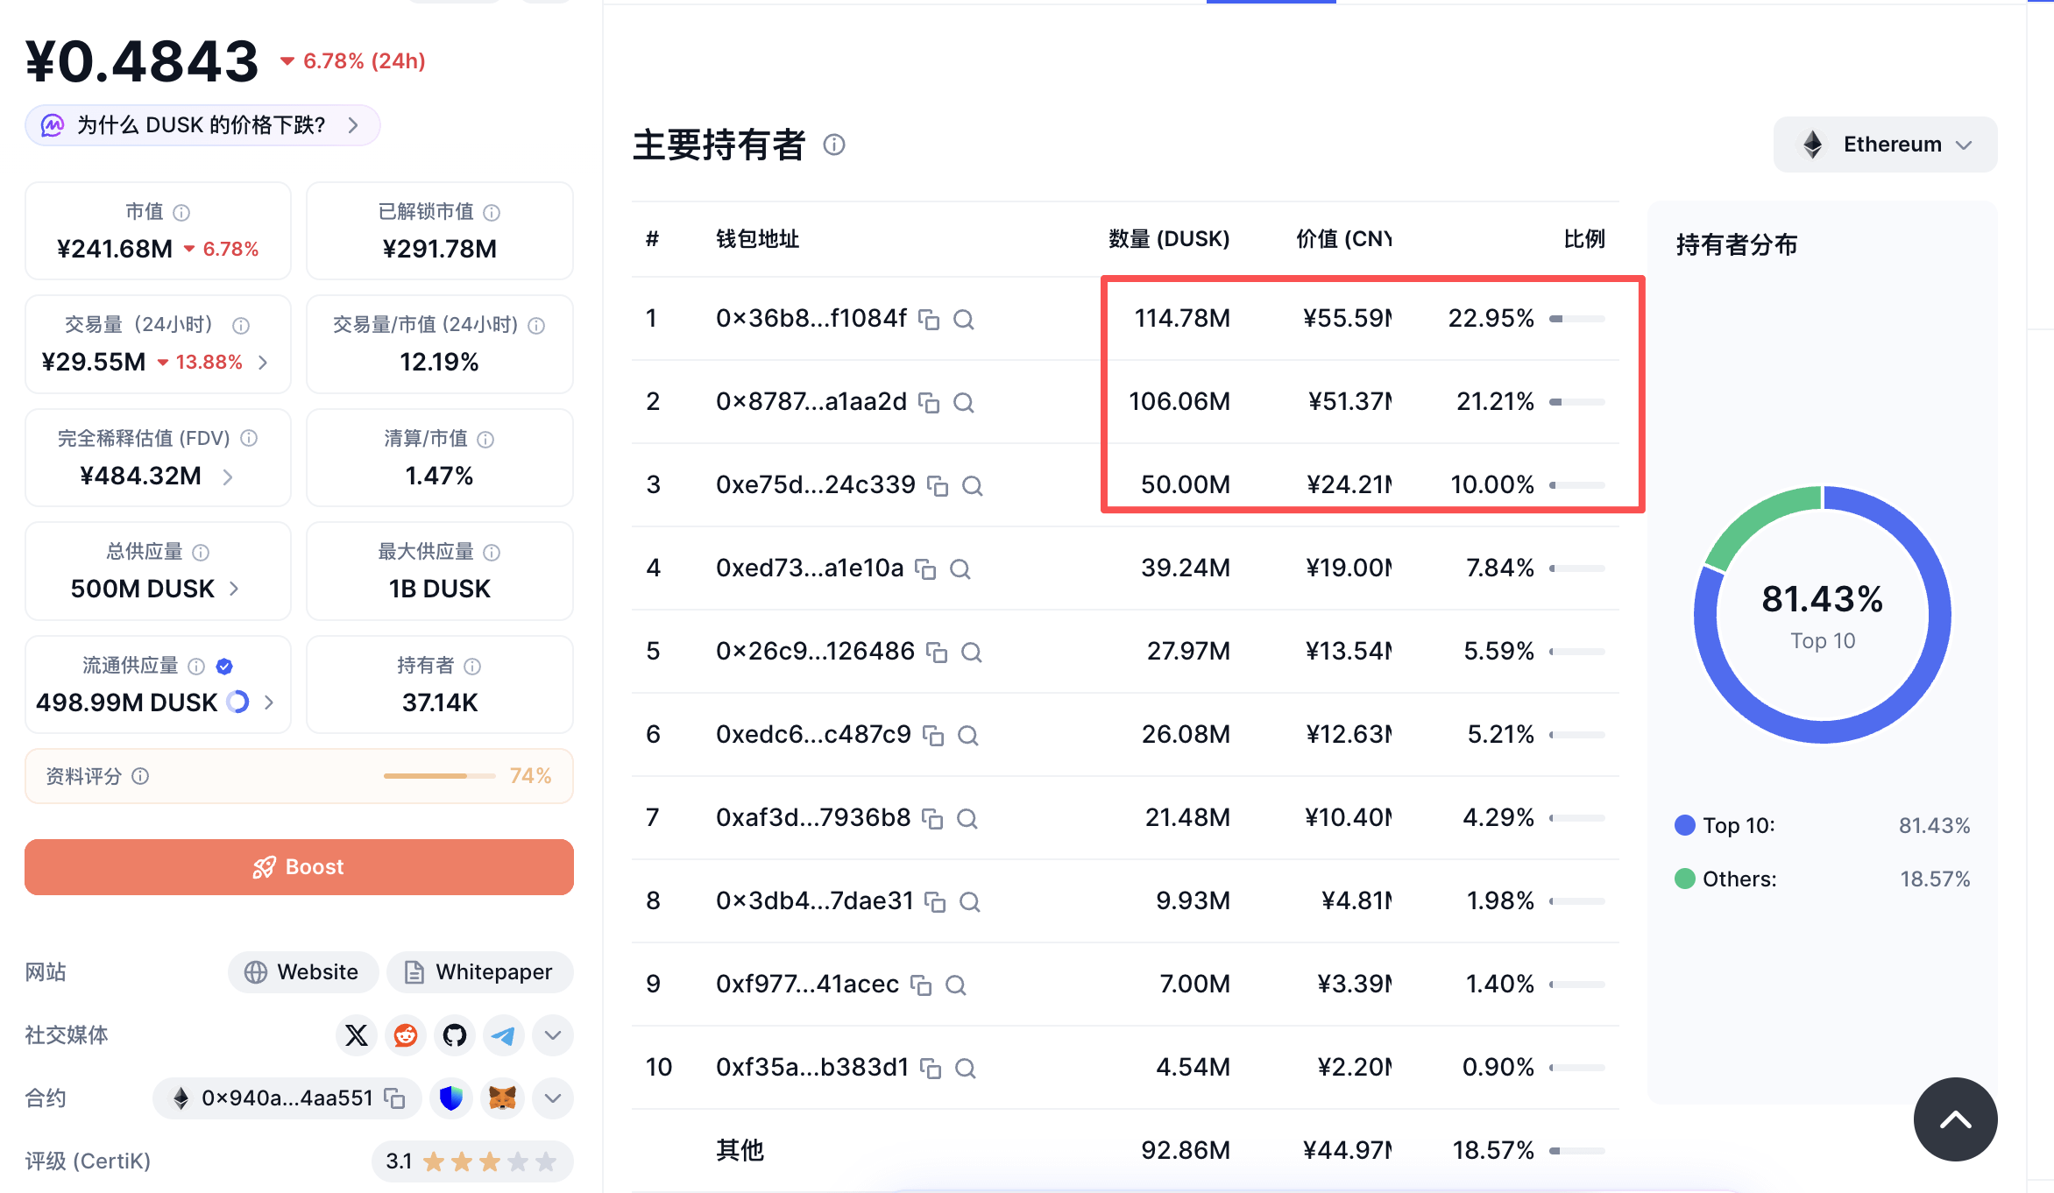Open 为什么 DUSK 的价格下跌 explanation

coord(202,125)
